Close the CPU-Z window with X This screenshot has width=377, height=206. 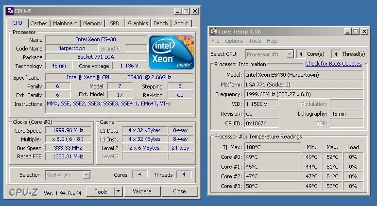coord(195,11)
